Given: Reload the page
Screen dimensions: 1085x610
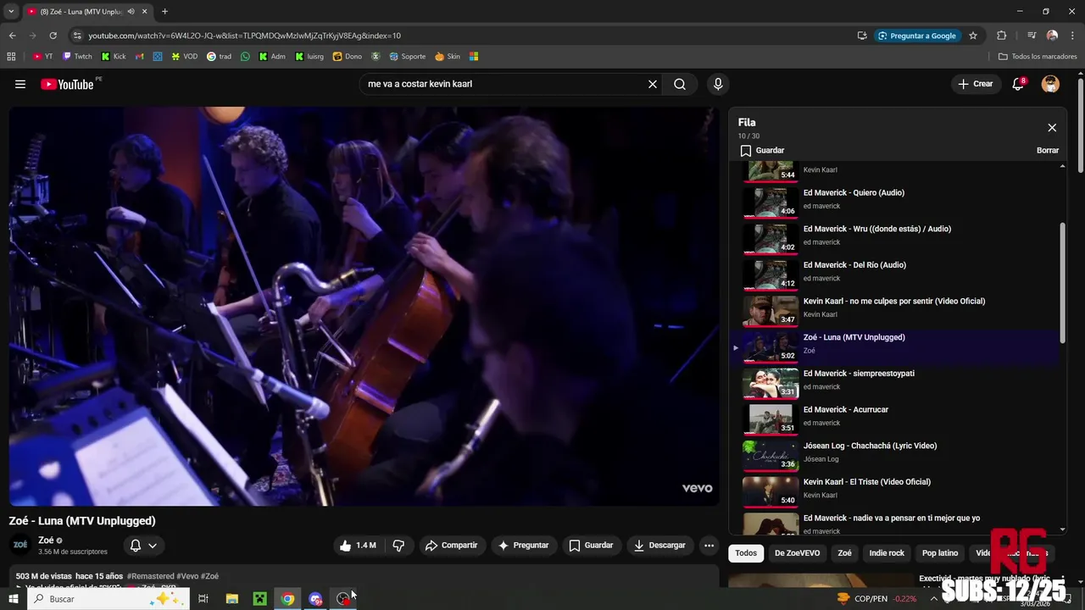Looking at the screenshot, I should (53, 36).
